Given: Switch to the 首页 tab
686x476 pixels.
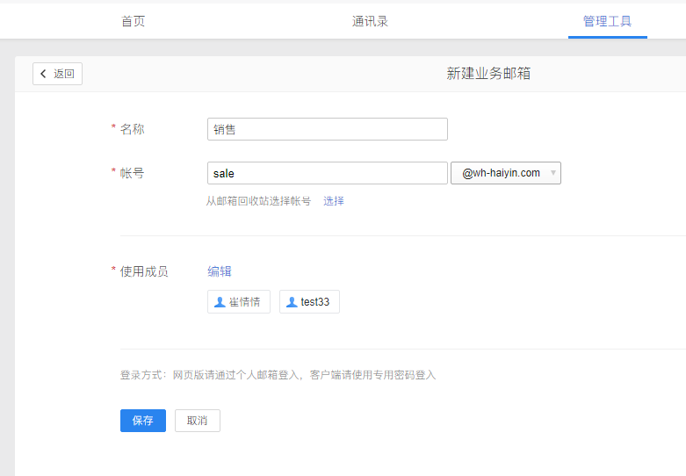Looking at the screenshot, I should tap(134, 21).
